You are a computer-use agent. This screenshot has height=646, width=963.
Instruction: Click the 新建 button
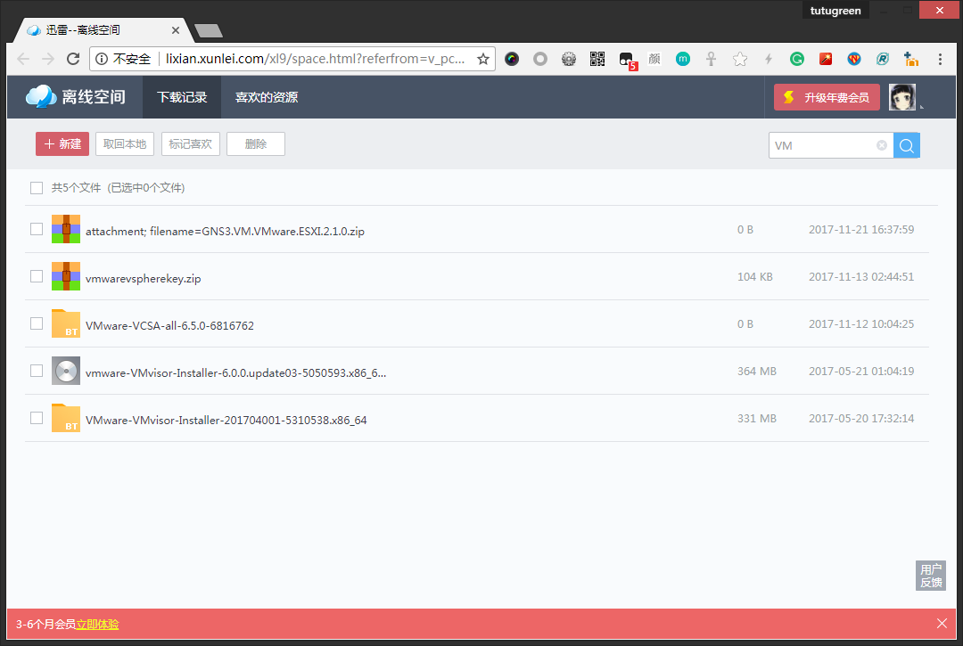(x=62, y=144)
